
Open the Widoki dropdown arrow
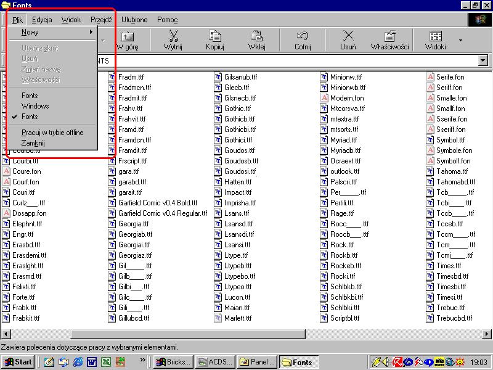click(460, 41)
